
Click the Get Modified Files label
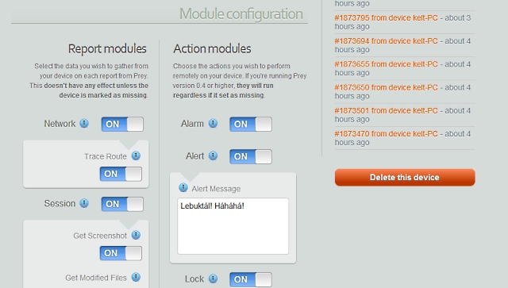click(96, 278)
